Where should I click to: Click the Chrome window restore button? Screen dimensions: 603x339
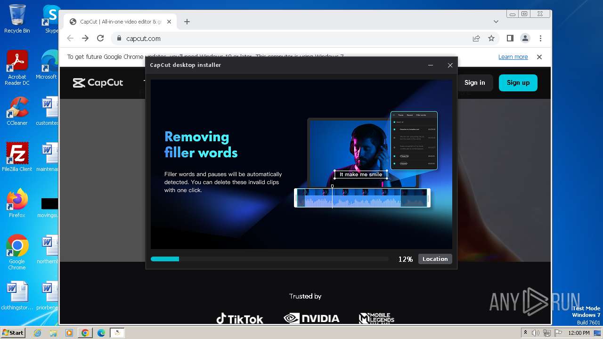[524, 14]
